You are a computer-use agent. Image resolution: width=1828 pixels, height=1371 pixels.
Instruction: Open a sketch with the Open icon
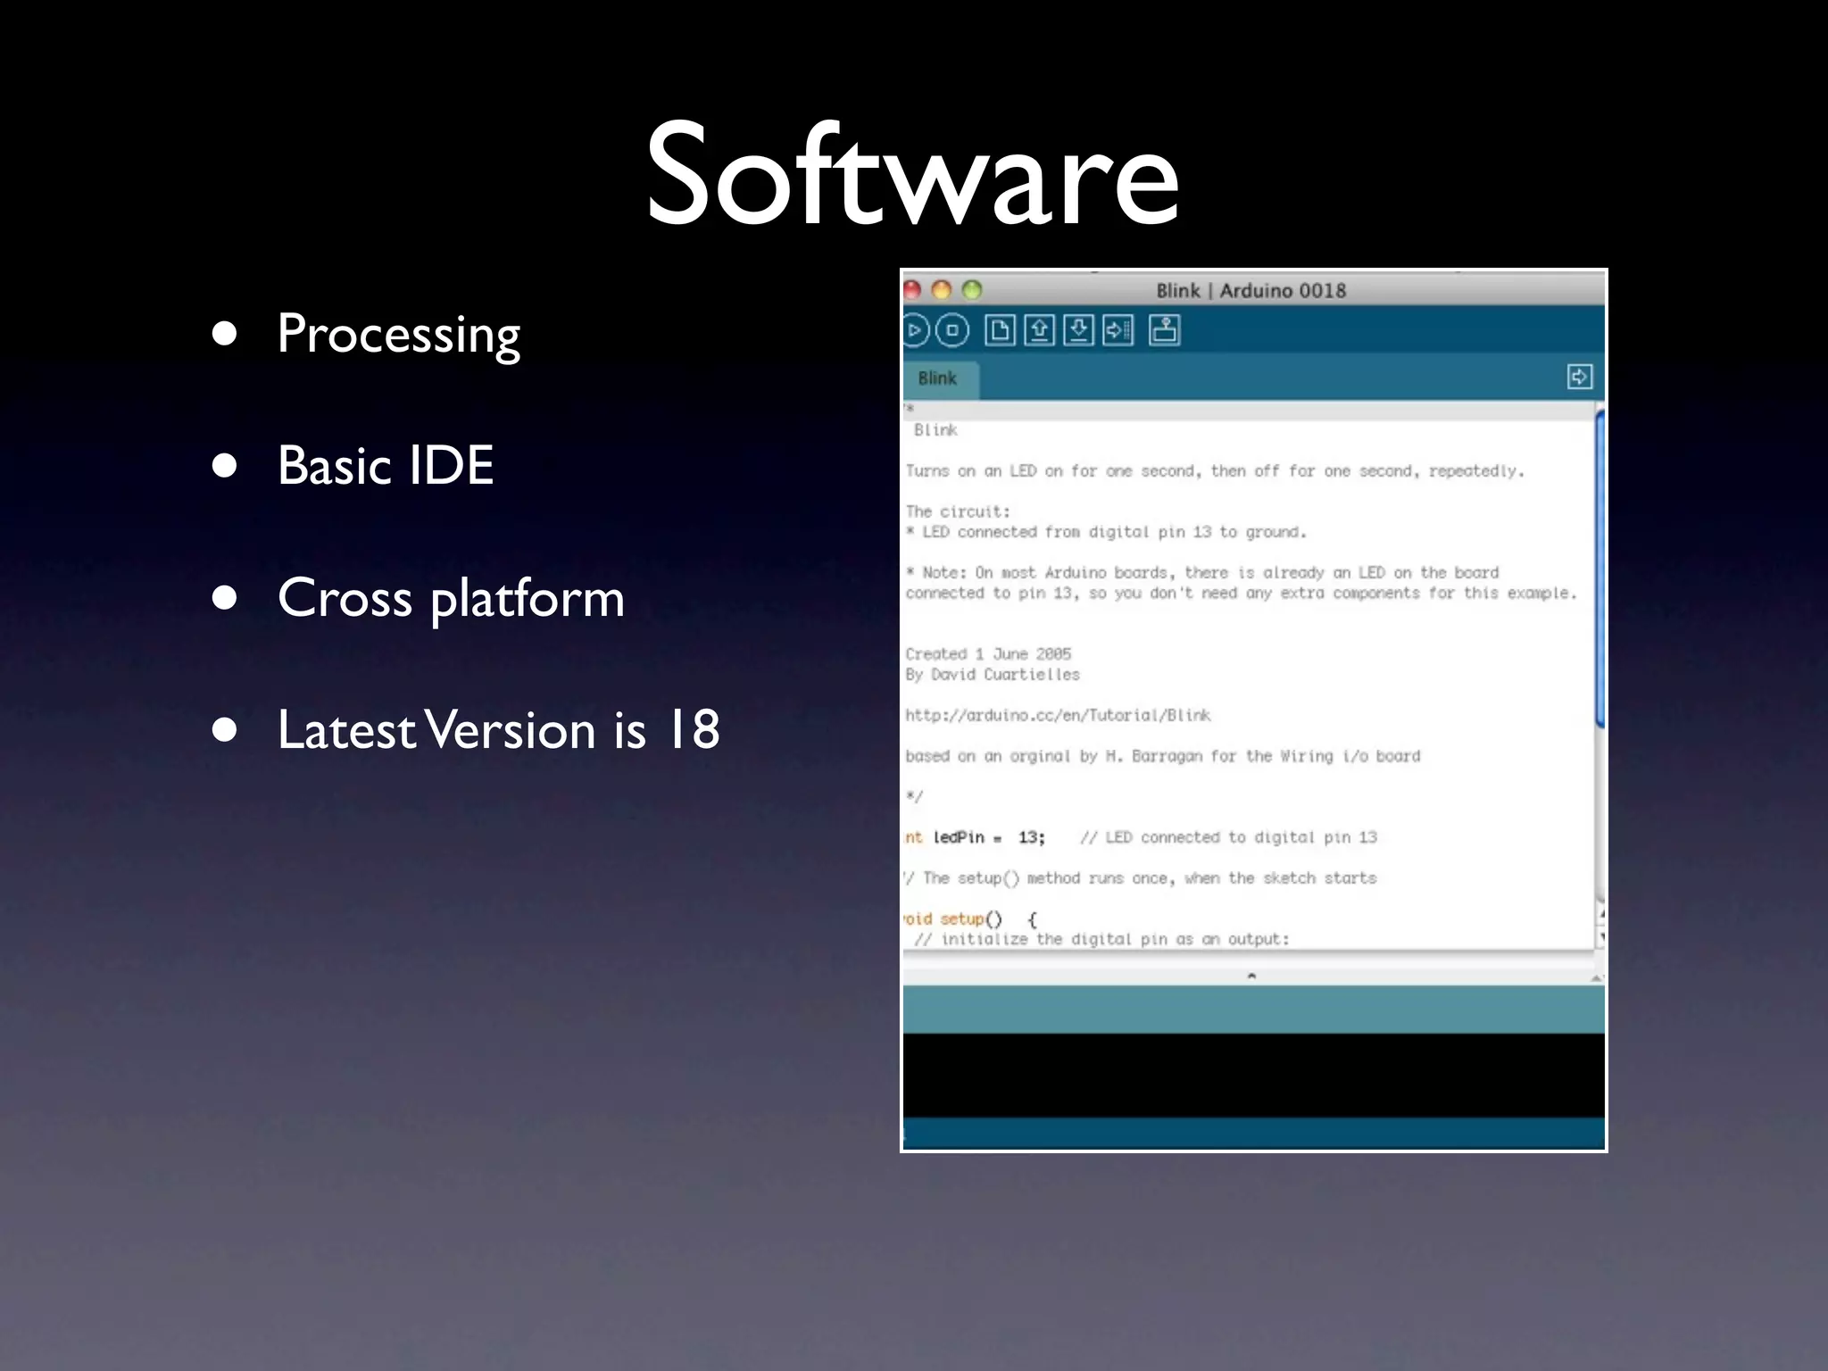1039,330
